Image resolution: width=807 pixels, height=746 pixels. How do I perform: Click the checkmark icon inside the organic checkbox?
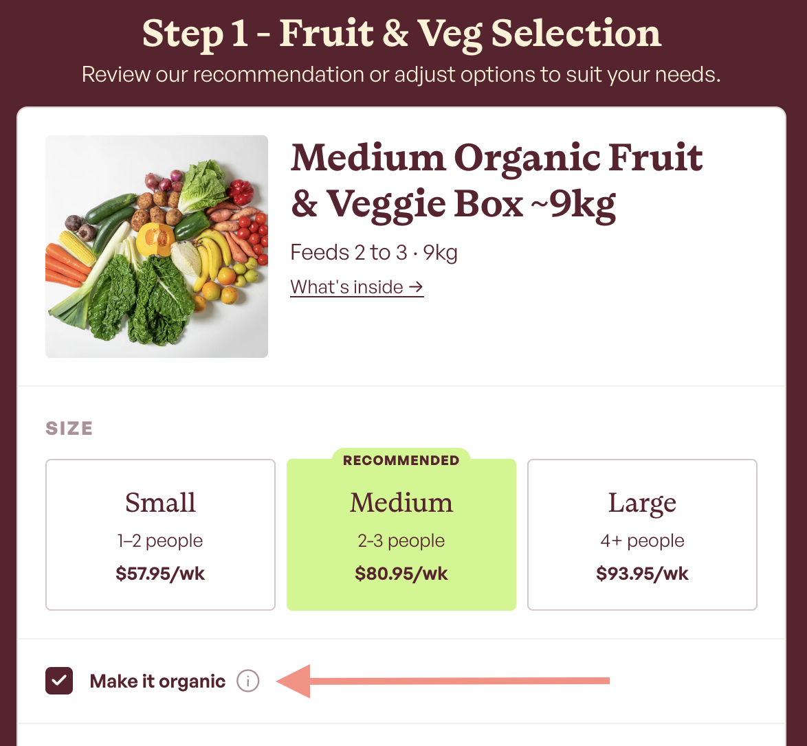click(x=59, y=681)
